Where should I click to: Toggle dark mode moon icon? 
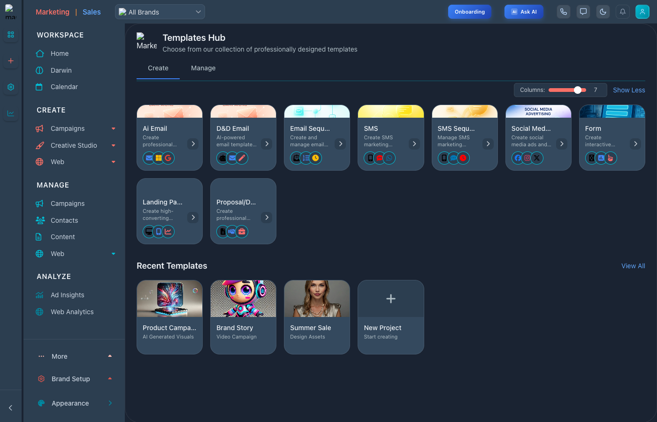603,12
